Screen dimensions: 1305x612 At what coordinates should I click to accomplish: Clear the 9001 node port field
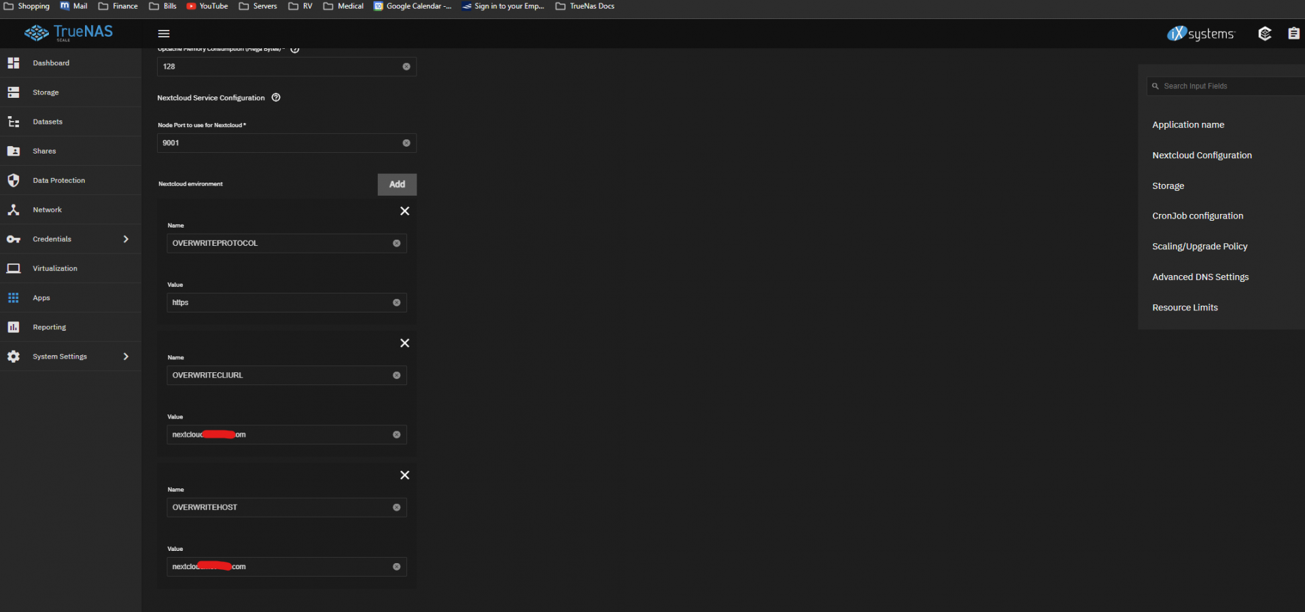[x=406, y=143]
